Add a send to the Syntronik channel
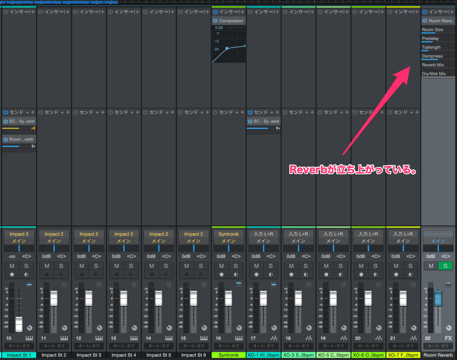457x360 pixels. tap(242, 112)
